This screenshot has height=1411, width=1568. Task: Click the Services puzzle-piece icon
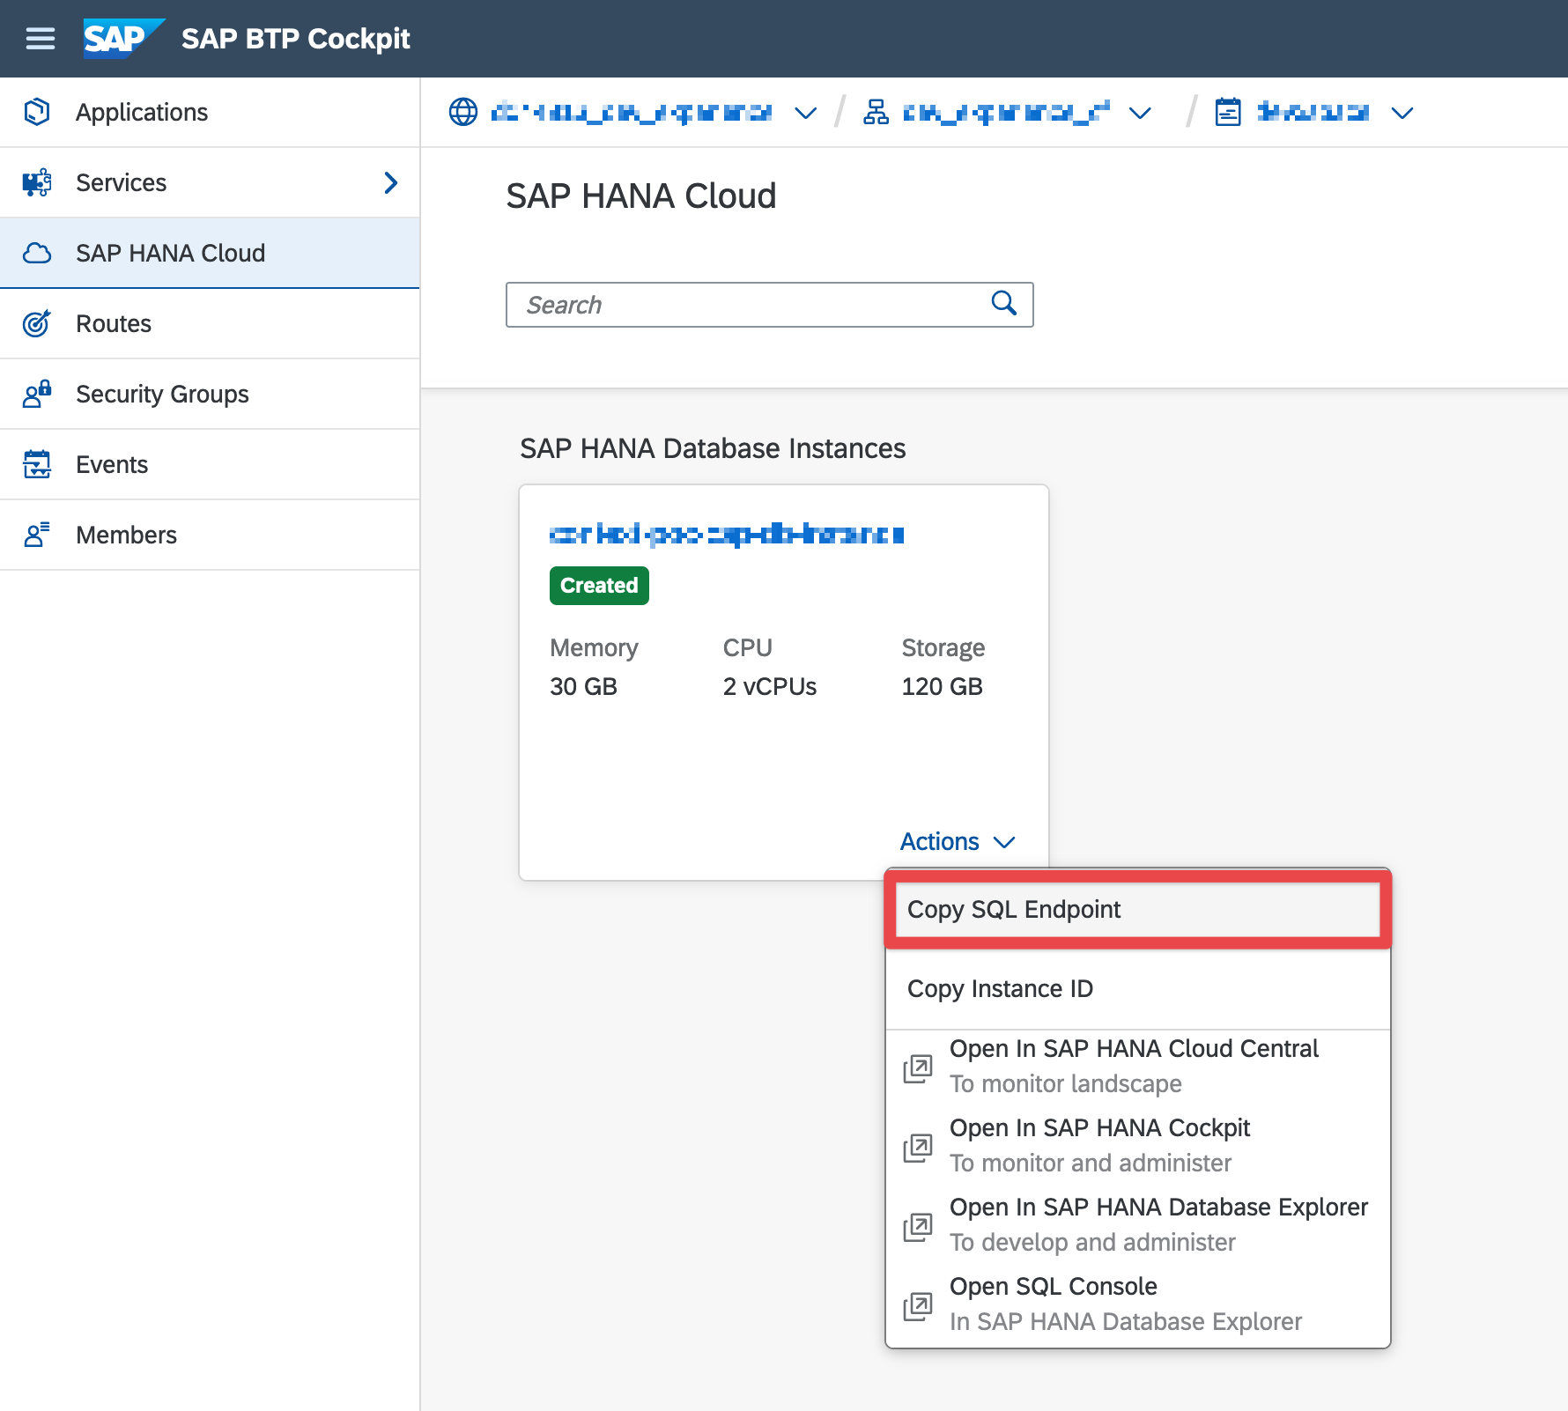point(36,181)
